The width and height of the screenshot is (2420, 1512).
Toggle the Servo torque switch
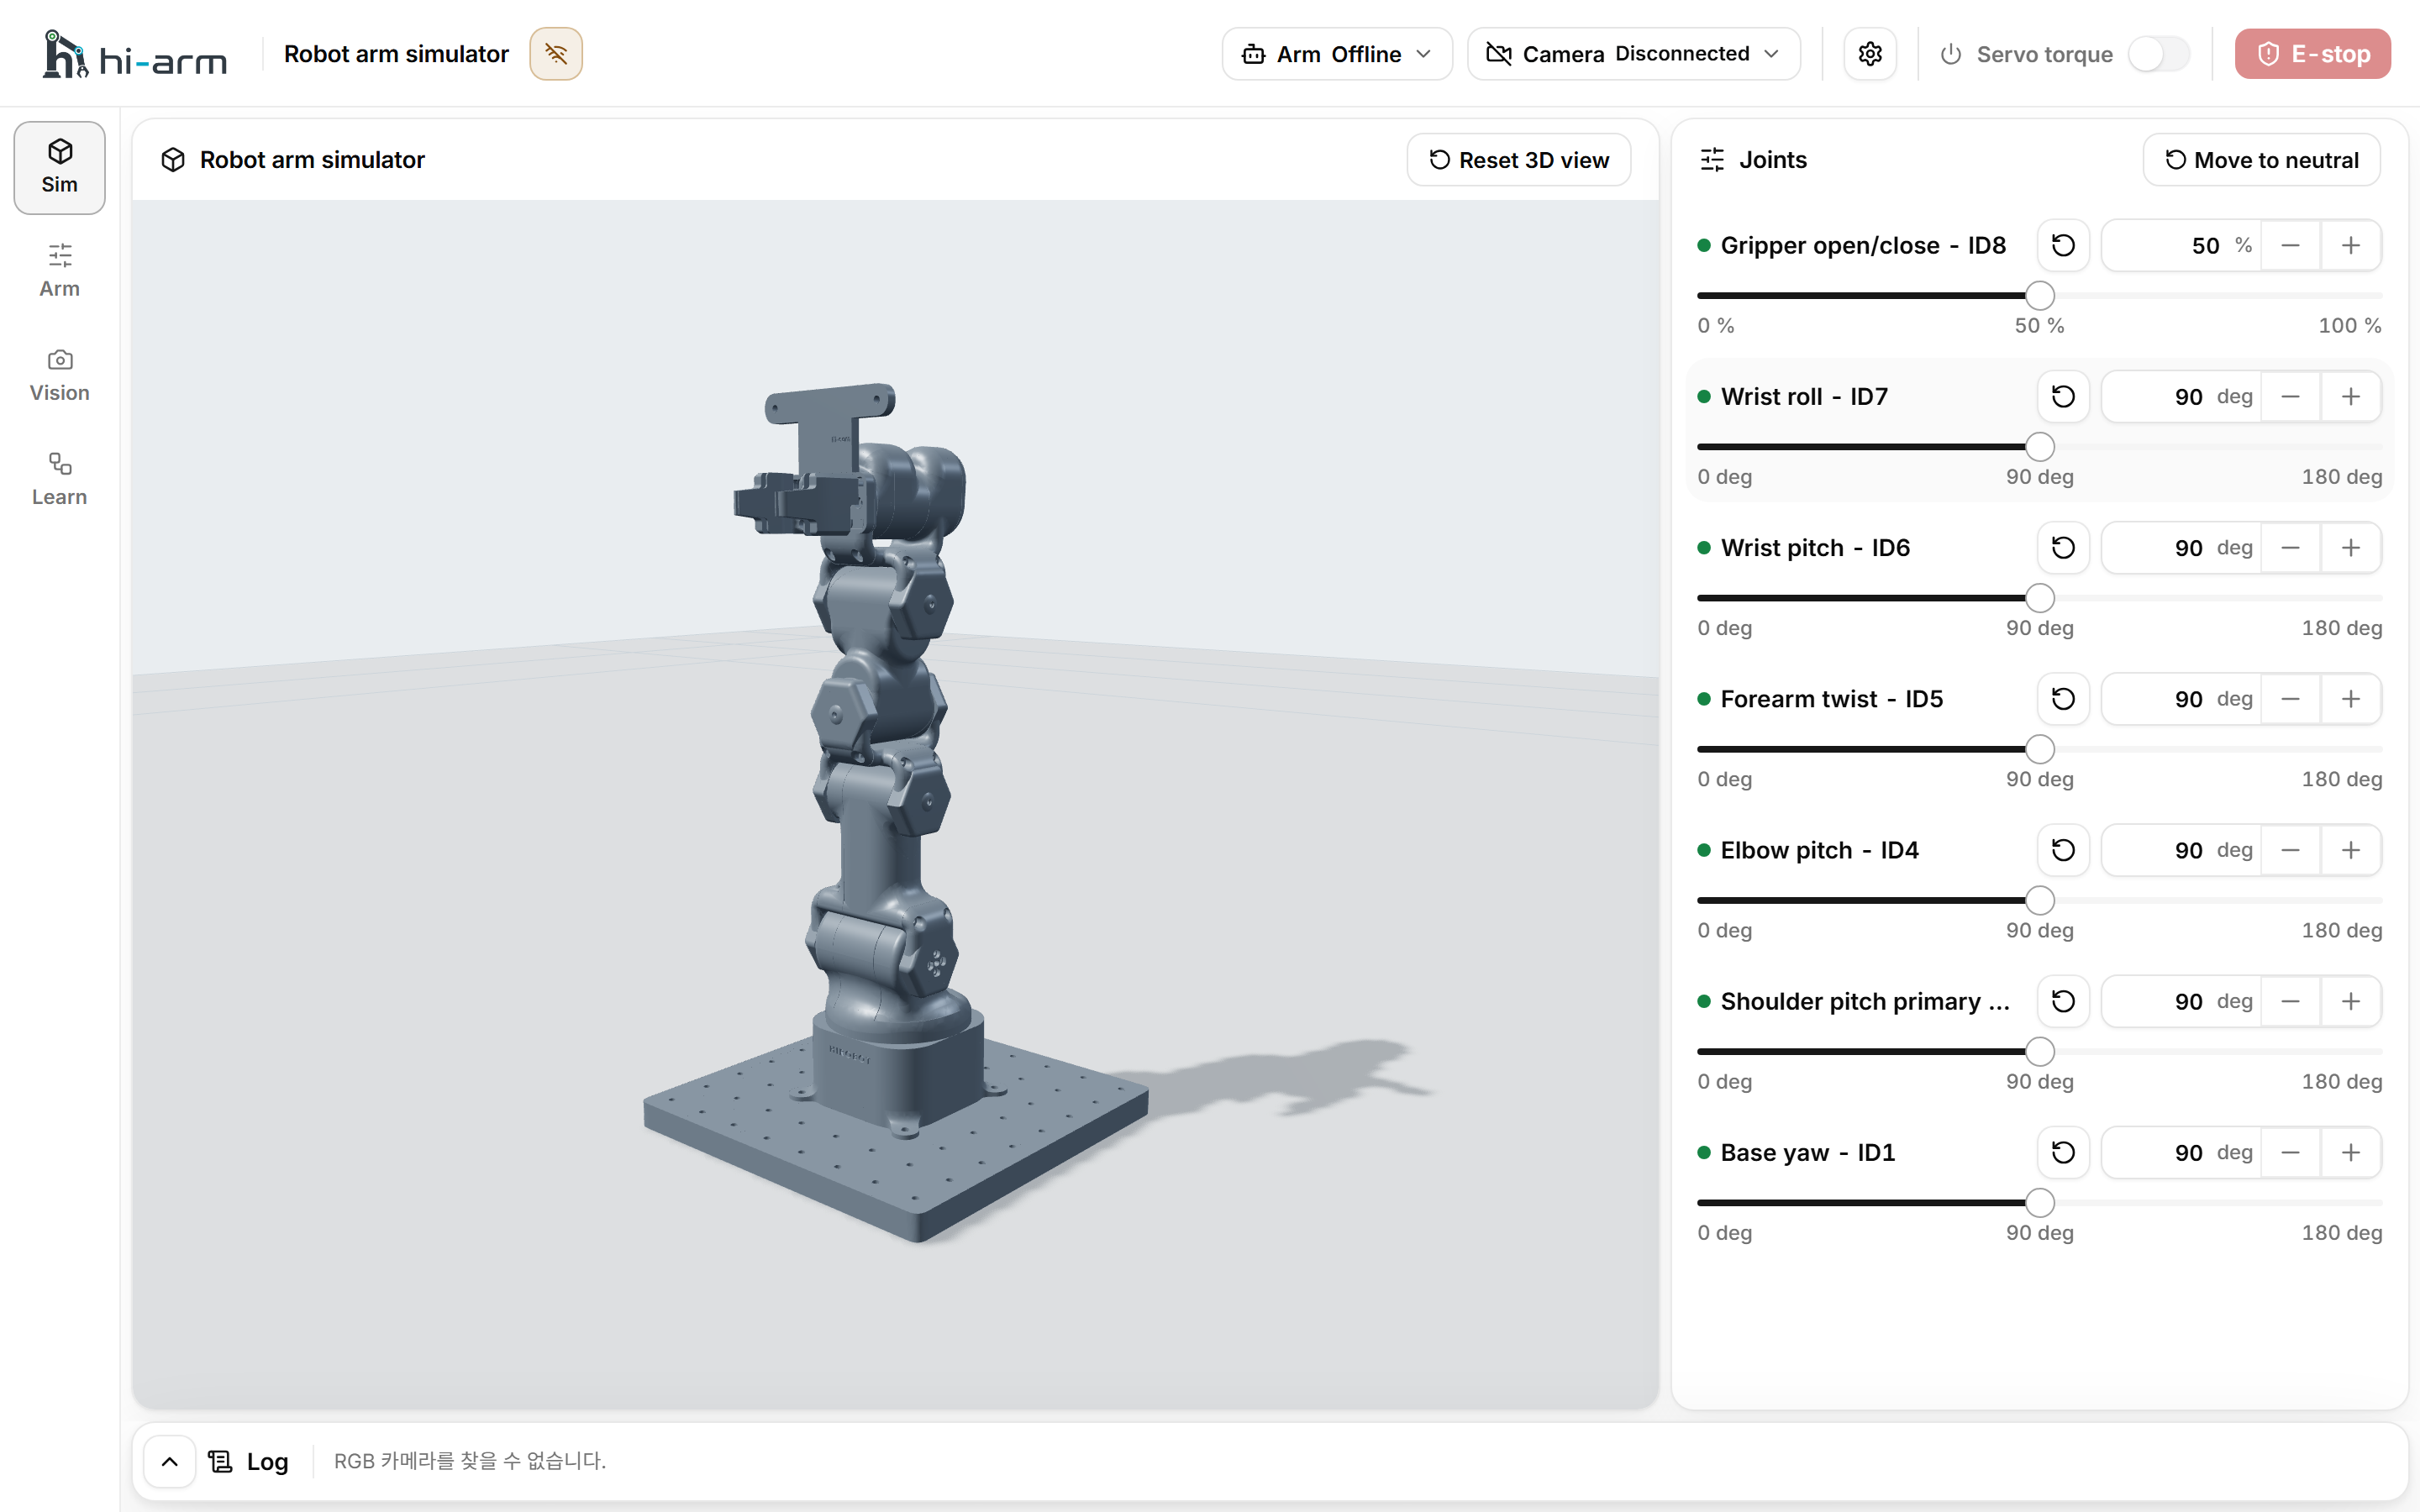click(2158, 54)
